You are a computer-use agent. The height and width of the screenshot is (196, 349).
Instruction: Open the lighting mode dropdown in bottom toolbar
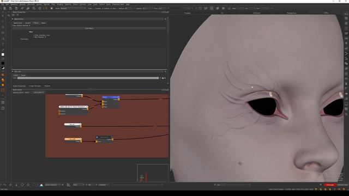coord(52,185)
